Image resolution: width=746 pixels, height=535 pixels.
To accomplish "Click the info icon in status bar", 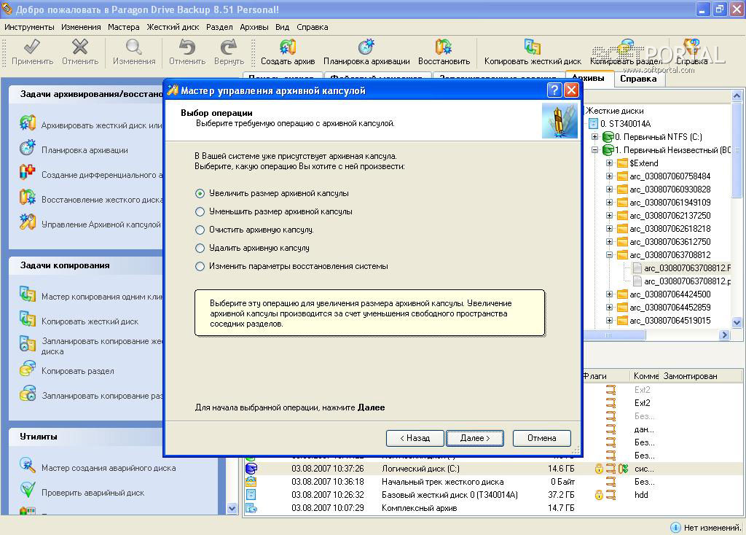I will pyautogui.click(x=675, y=528).
